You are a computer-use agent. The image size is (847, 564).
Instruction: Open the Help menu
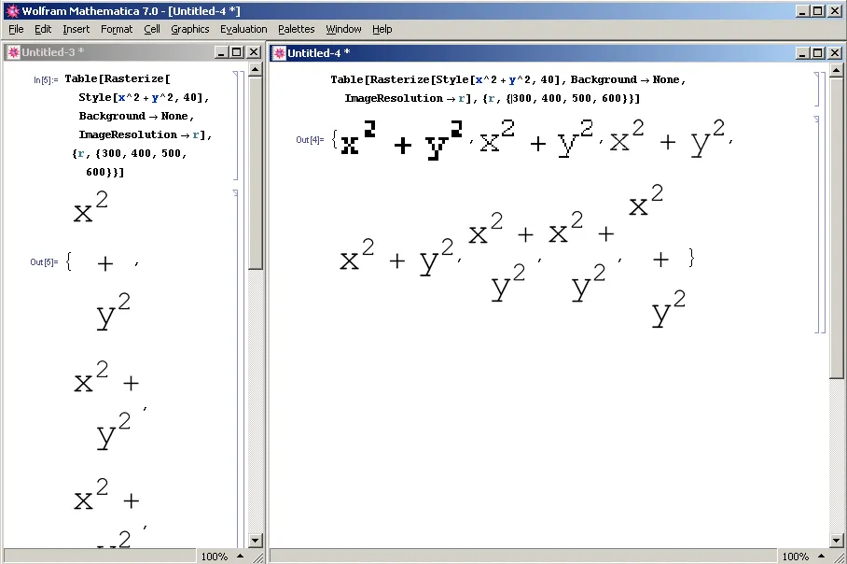coord(382,29)
